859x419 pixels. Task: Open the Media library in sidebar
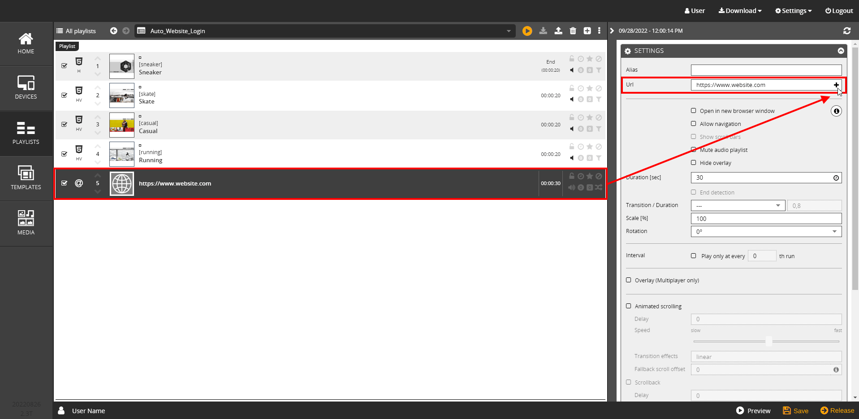click(26, 223)
